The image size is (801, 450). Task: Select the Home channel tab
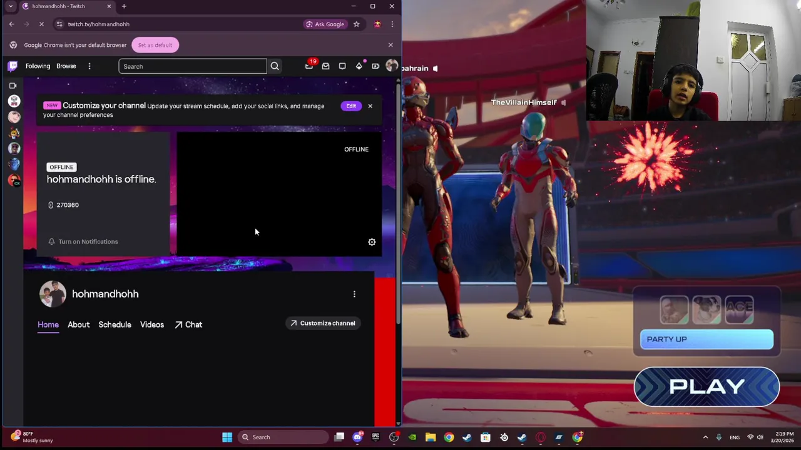point(48,324)
